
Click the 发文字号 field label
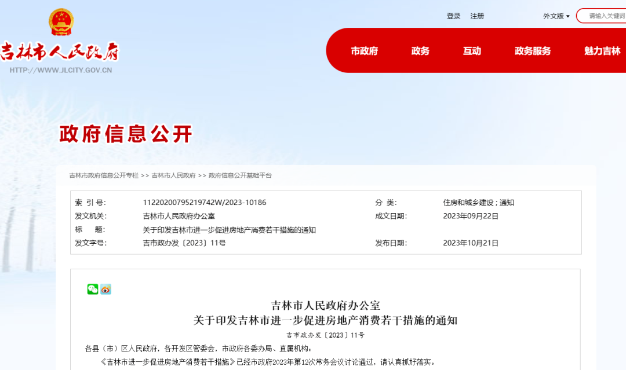90,243
